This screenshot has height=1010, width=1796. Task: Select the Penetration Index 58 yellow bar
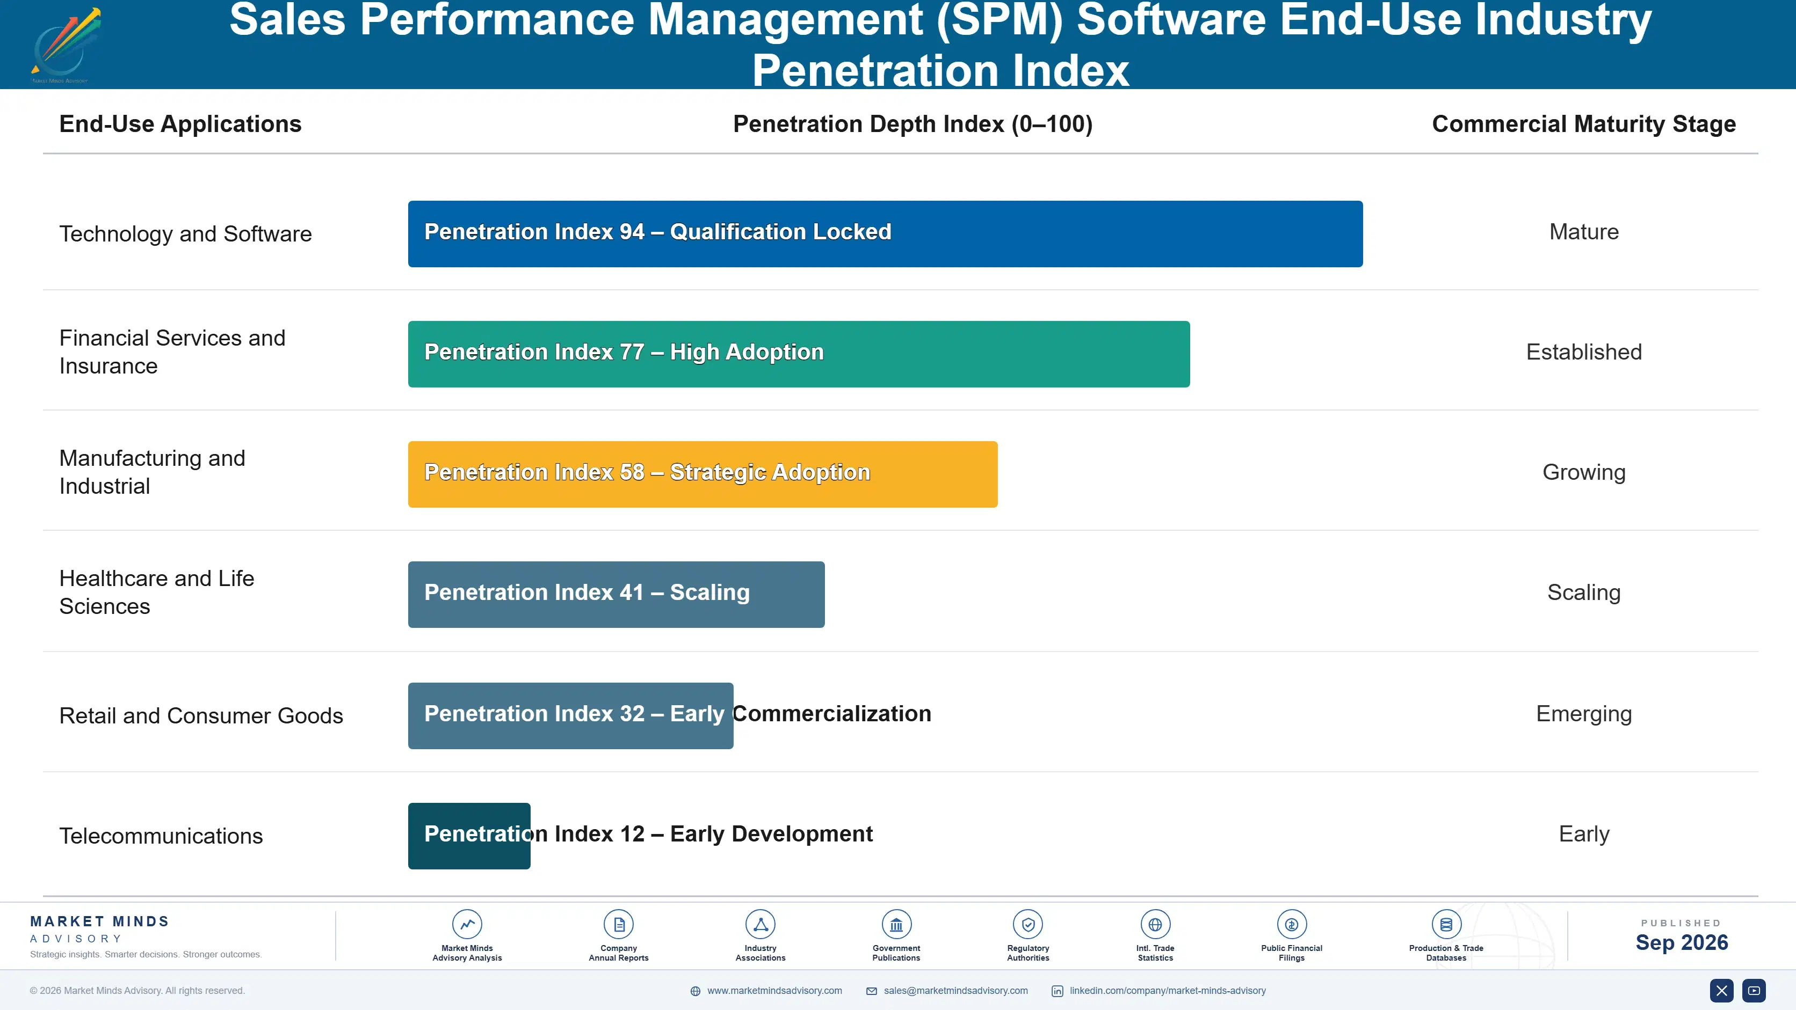click(703, 474)
